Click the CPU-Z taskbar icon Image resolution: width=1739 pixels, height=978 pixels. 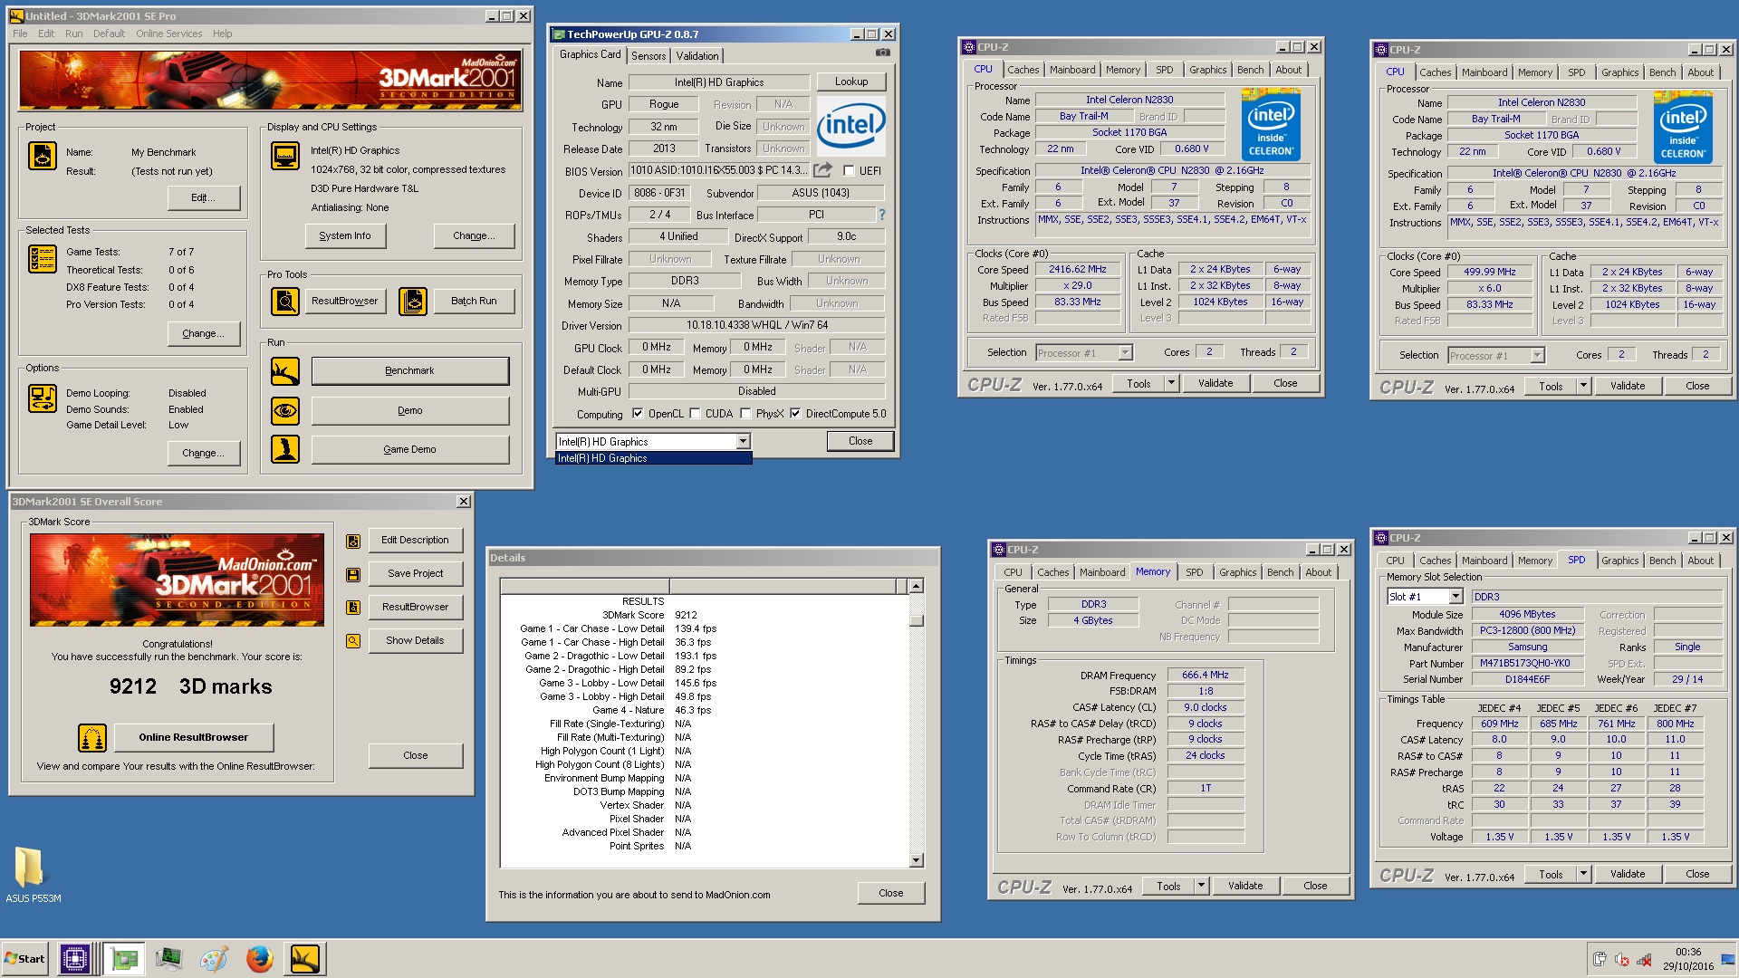74,959
